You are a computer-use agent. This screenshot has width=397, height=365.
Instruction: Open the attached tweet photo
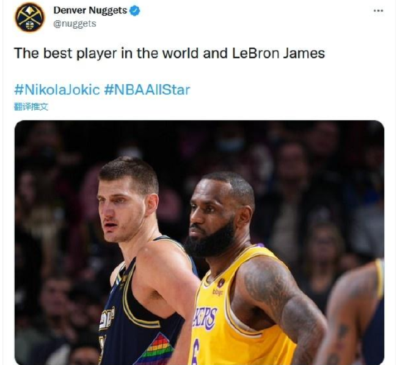click(x=200, y=242)
